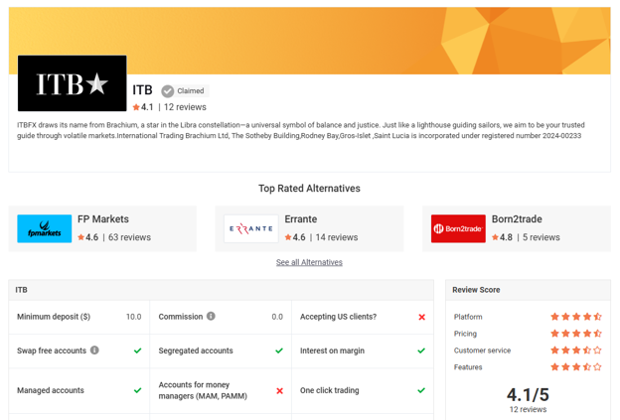Follow the See all Alternatives link
620x420 pixels.
point(309,262)
